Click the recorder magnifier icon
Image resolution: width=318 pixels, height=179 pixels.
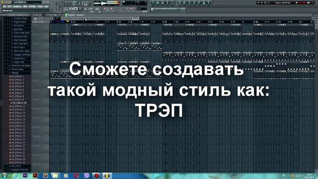265,3
